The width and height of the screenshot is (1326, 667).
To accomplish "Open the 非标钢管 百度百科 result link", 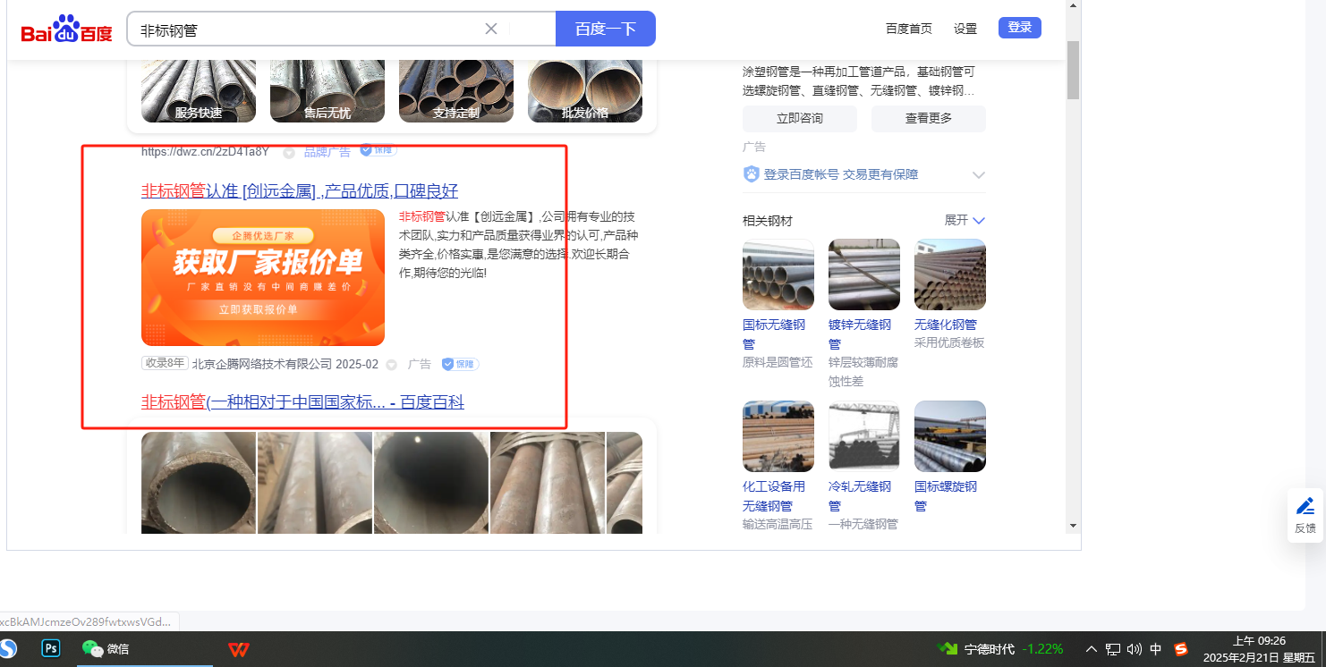I will pyautogui.click(x=302, y=402).
